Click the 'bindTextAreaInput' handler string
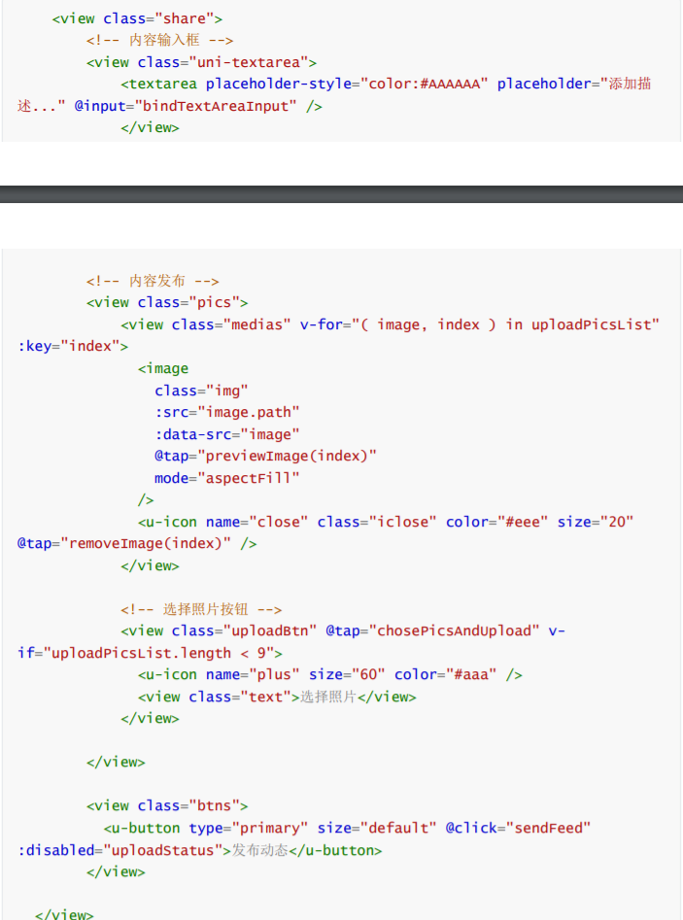The image size is (683, 920). coord(216,106)
